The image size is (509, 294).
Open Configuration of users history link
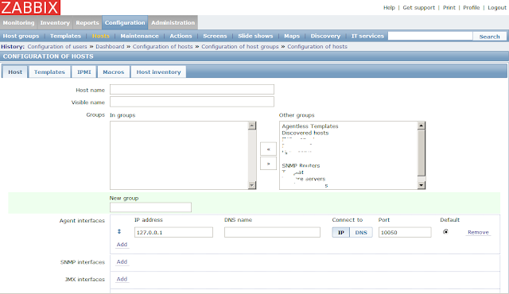click(x=57, y=47)
